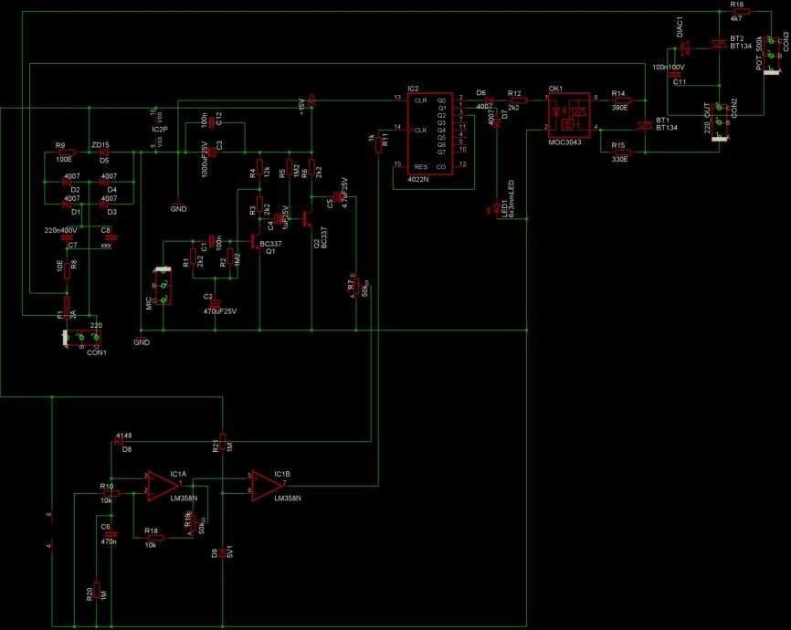Click the zener diode D9 5V1

(x=223, y=551)
